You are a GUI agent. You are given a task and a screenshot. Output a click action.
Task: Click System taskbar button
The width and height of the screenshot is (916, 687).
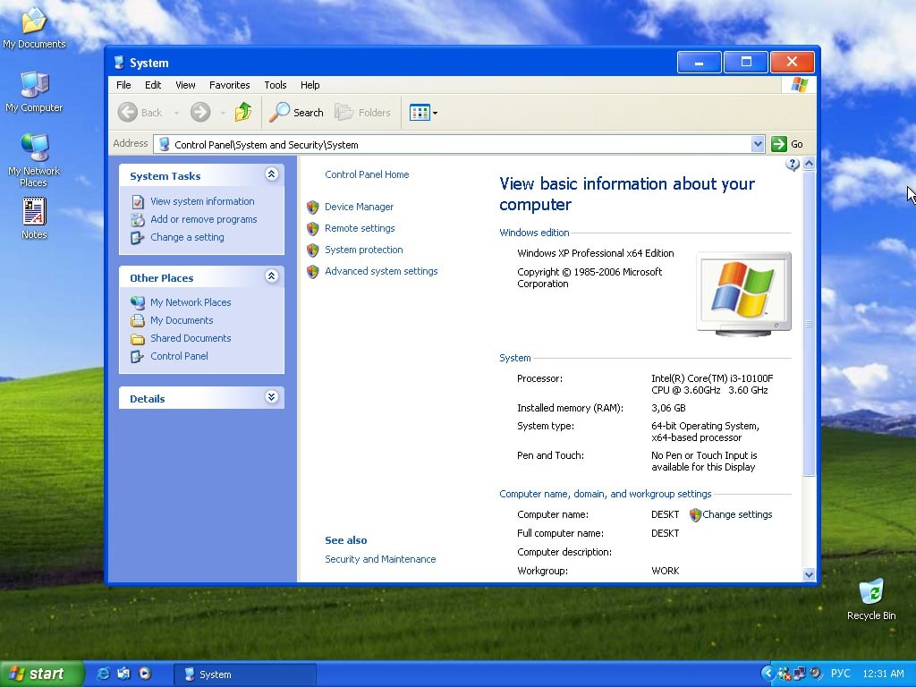(x=245, y=674)
